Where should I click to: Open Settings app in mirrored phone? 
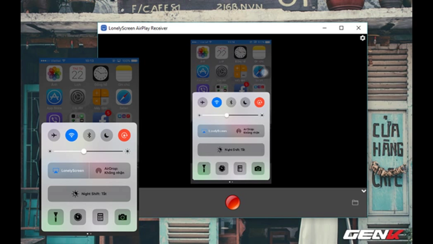point(222,72)
